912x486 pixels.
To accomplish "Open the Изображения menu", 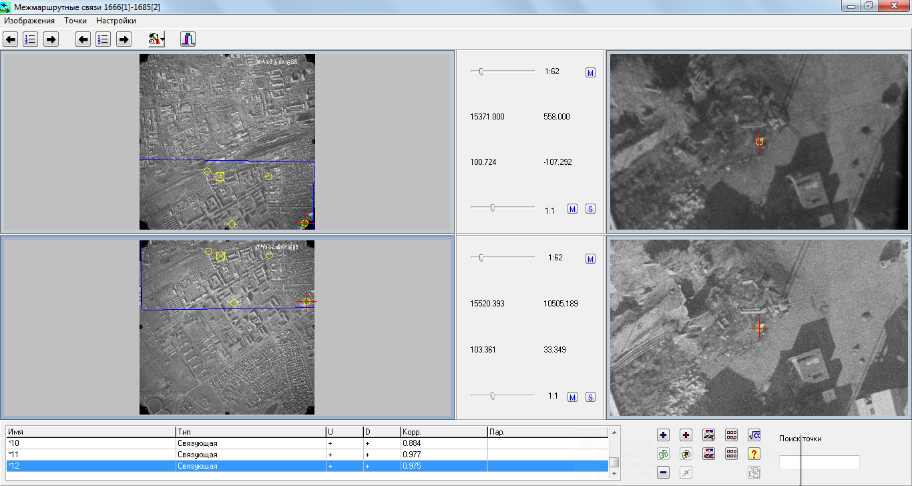I will tap(29, 21).
